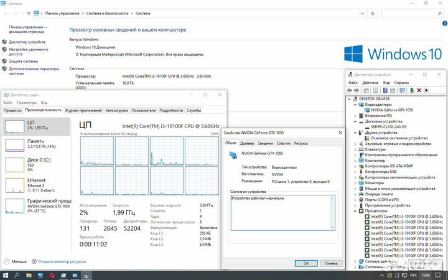Click Отмена in the properties dialog

(x=331, y=263)
